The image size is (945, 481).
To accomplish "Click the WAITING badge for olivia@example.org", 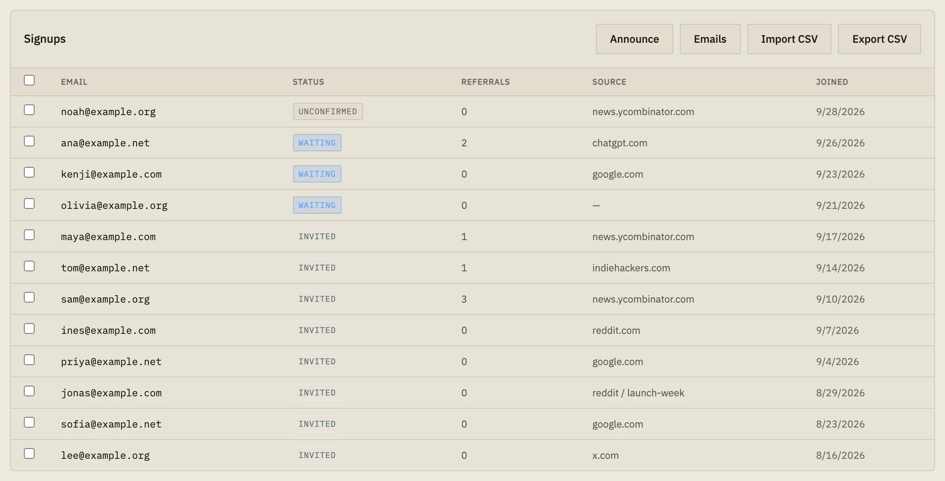I will tap(317, 205).
